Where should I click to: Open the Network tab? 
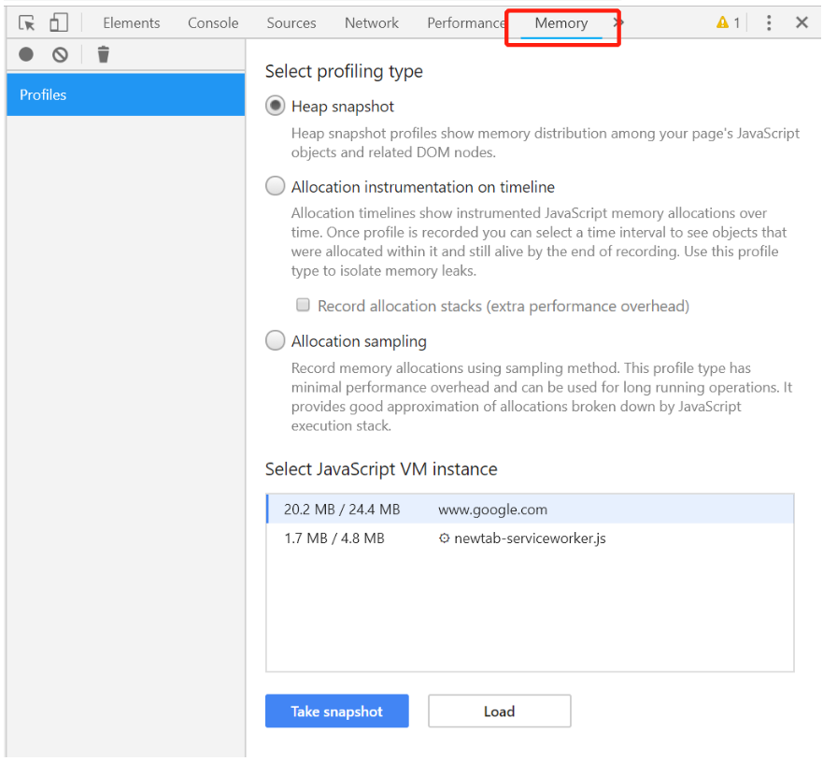[372, 23]
